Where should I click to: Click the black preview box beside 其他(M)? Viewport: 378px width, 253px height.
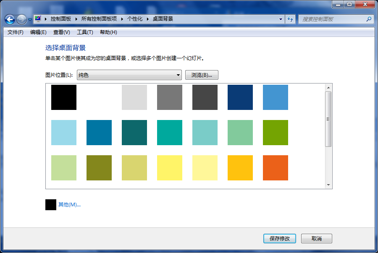pos(51,205)
